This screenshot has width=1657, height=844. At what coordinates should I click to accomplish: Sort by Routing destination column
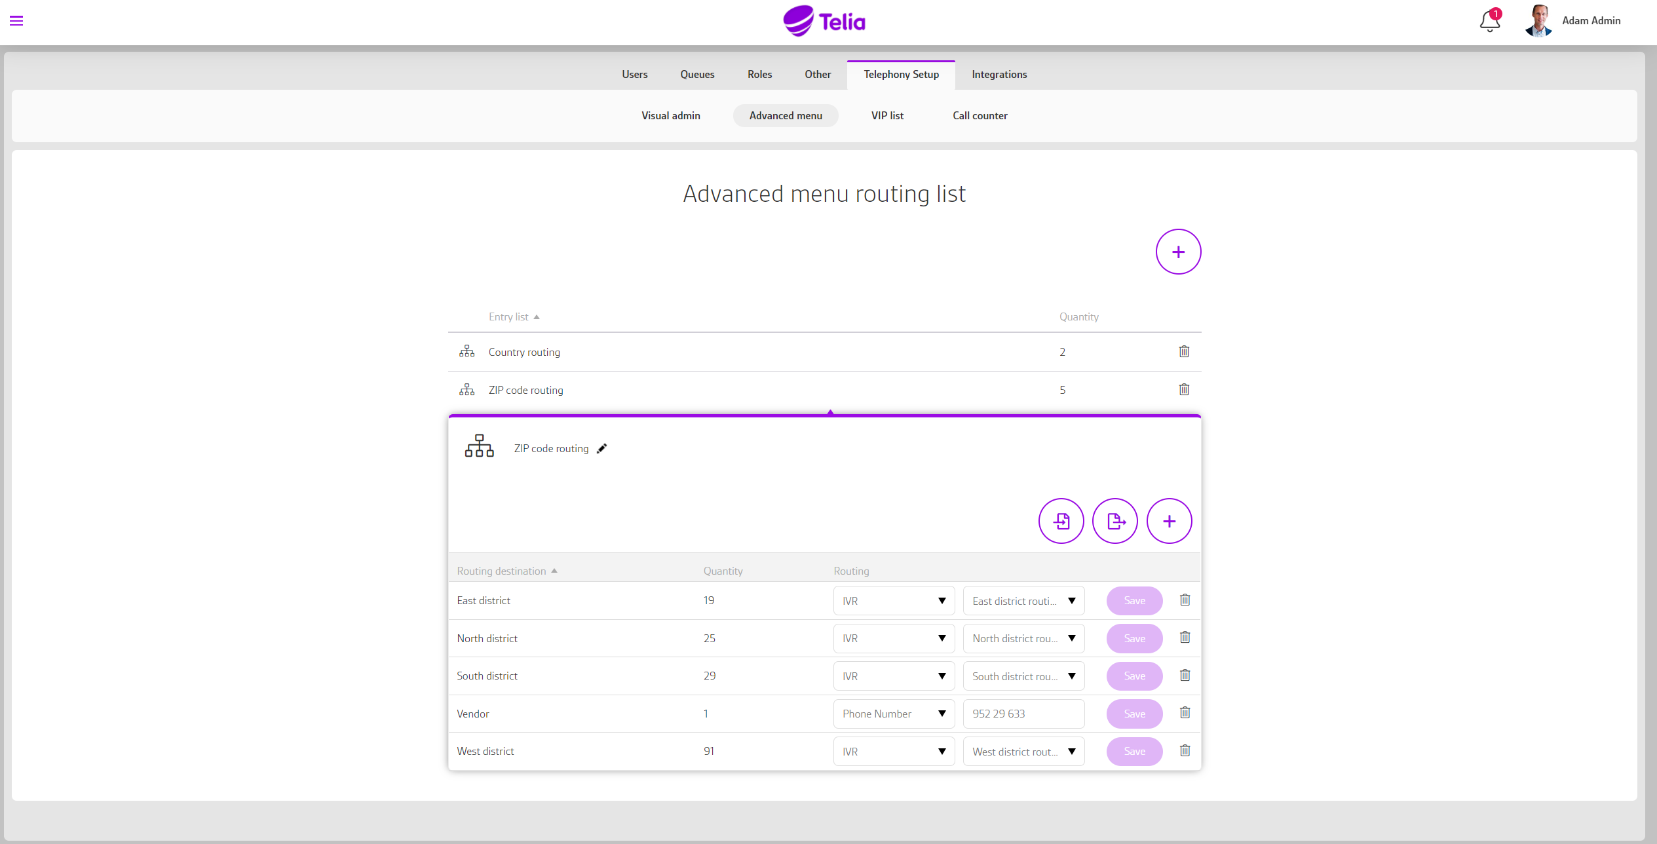coord(506,571)
